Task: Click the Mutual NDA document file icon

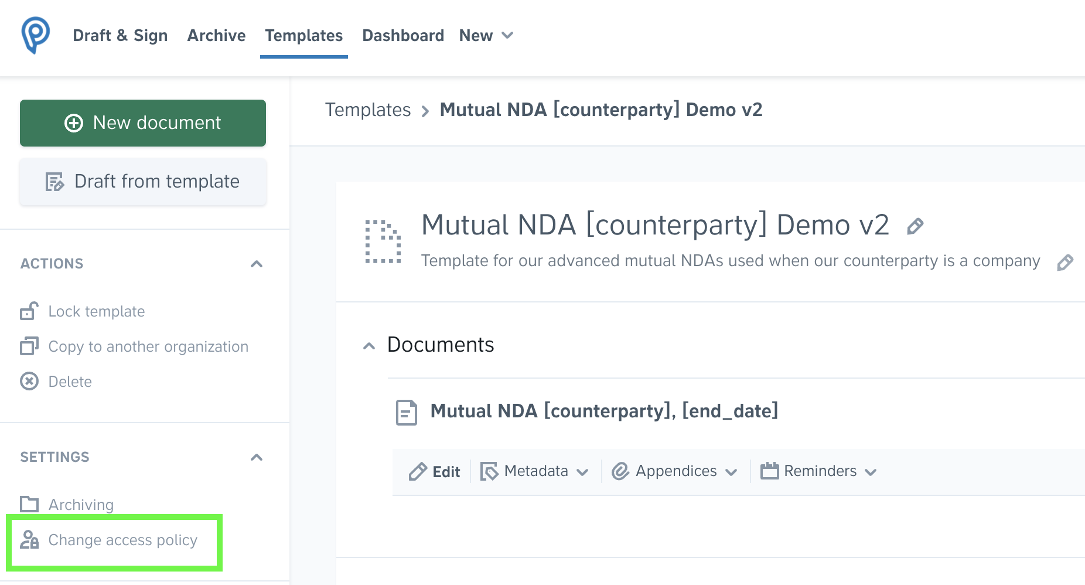Action: 407,412
